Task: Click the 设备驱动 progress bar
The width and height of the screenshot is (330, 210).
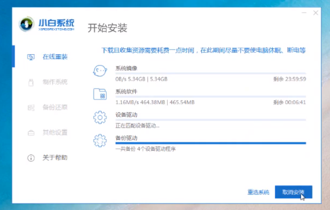Action: point(210,120)
